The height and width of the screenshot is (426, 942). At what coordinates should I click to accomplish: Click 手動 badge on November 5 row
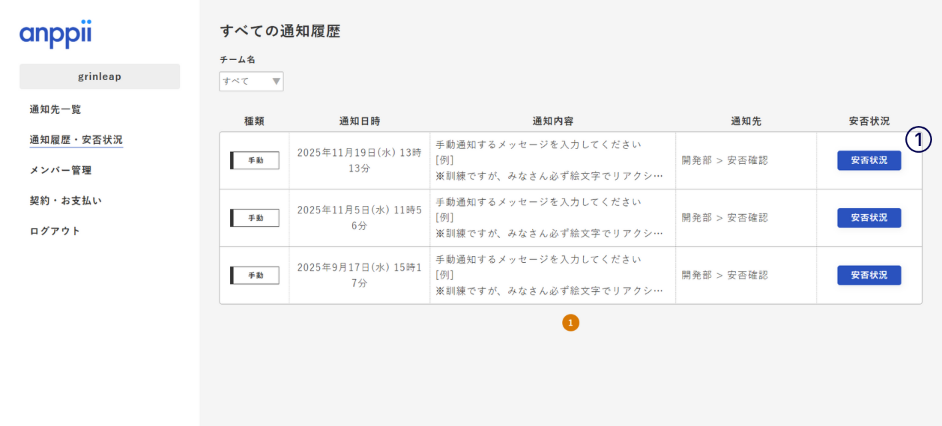point(255,218)
